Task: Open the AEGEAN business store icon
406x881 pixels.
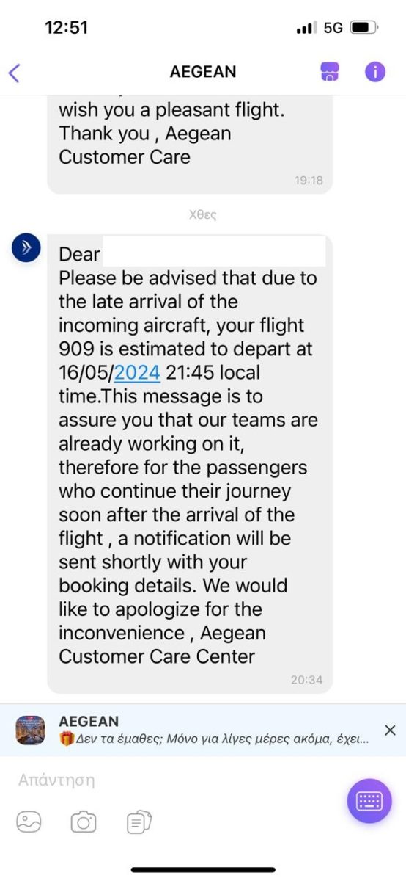Action: coord(330,72)
